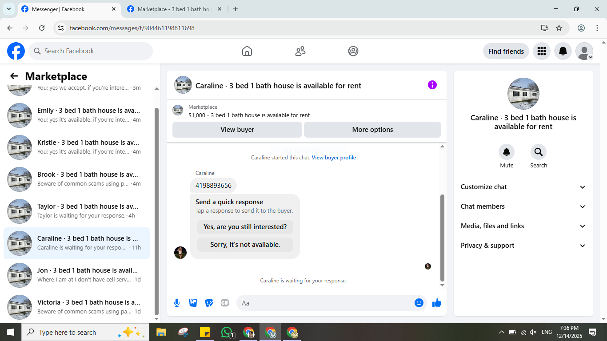
Task: Open the Emily conversation
Action: pos(76,115)
